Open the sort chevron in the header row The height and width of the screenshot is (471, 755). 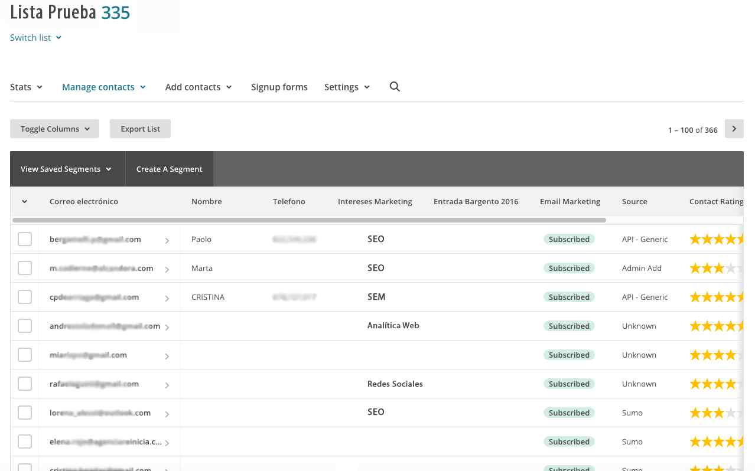24,201
